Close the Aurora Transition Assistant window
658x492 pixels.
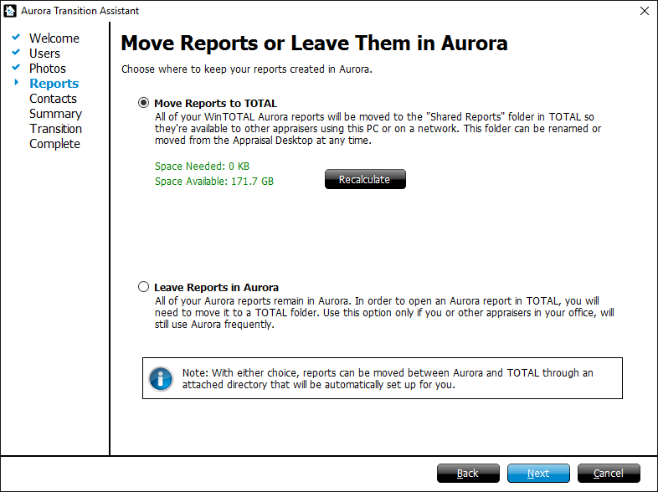(x=644, y=11)
